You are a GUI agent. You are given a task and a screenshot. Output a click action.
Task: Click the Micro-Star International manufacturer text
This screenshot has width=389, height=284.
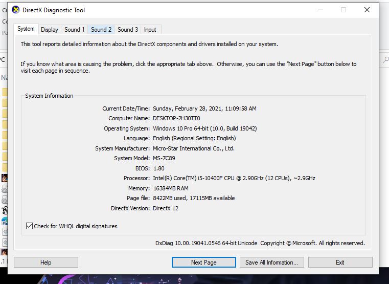pos(194,148)
